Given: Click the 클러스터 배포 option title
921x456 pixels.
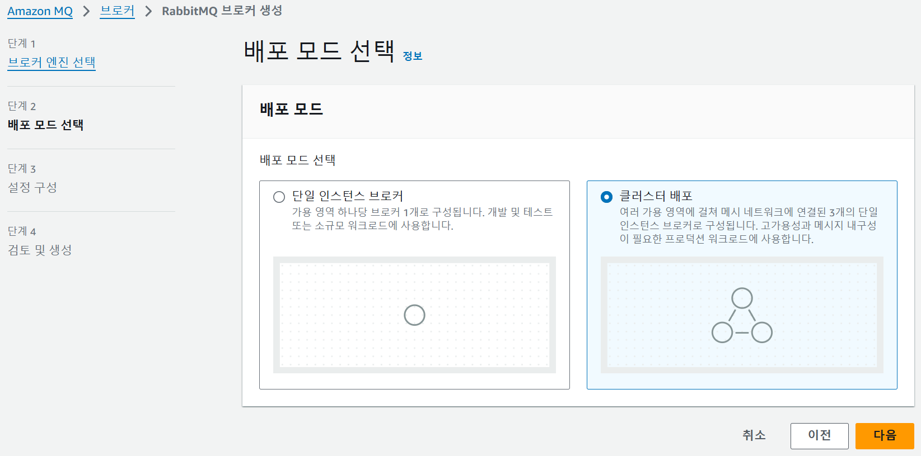Looking at the screenshot, I should click(656, 196).
